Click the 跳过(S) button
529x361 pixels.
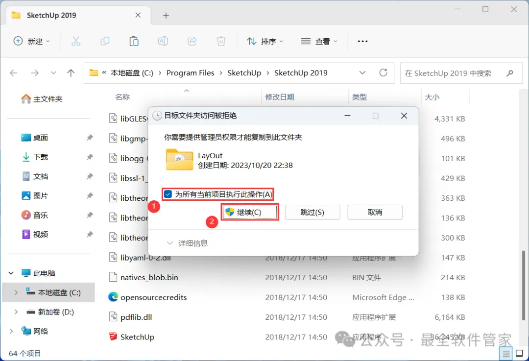click(313, 212)
